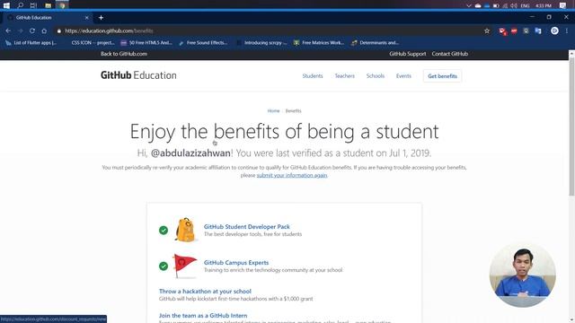The width and height of the screenshot is (575, 323).
Task: Go to the Events nav item
Action: point(403,75)
